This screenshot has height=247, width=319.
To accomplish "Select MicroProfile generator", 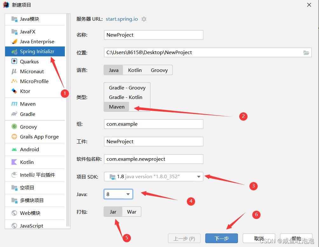I will tap(35, 81).
